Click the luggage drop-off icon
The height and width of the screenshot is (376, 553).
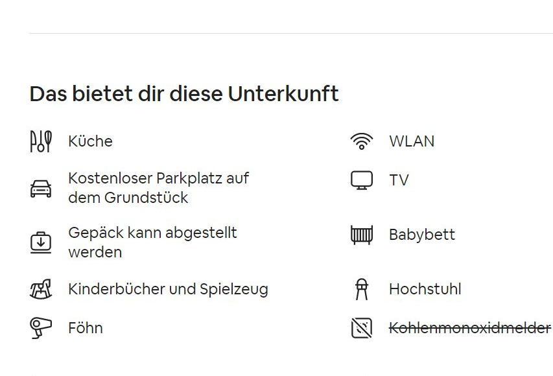click(x=40, y=242)
